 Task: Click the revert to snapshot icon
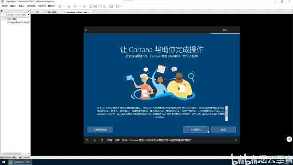click(80, 6)
